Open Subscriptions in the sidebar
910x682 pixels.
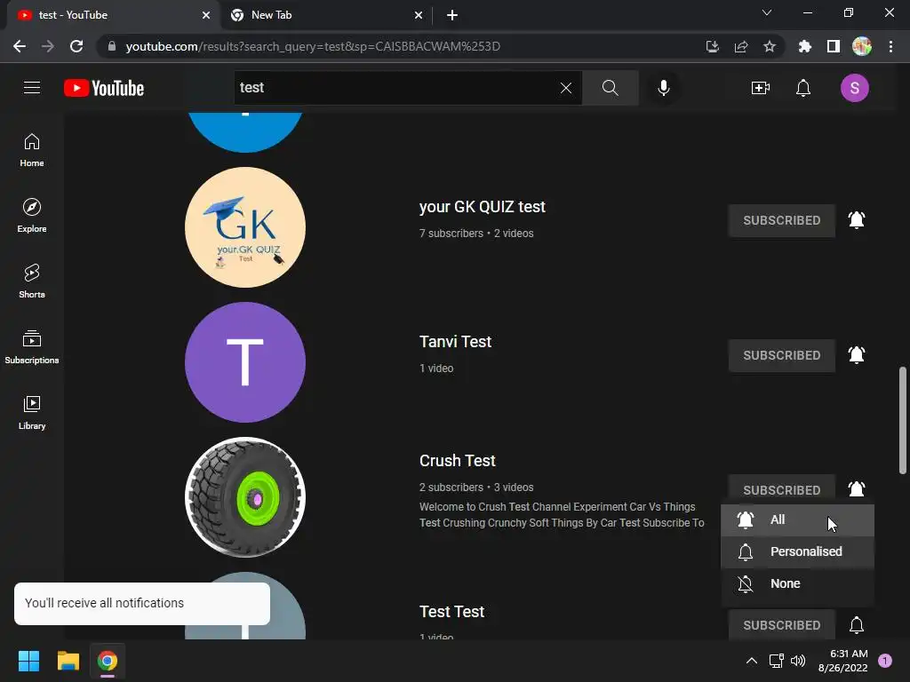(32, 347)
